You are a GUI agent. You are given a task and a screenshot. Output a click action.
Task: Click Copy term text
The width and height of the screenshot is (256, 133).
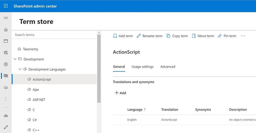180,36
